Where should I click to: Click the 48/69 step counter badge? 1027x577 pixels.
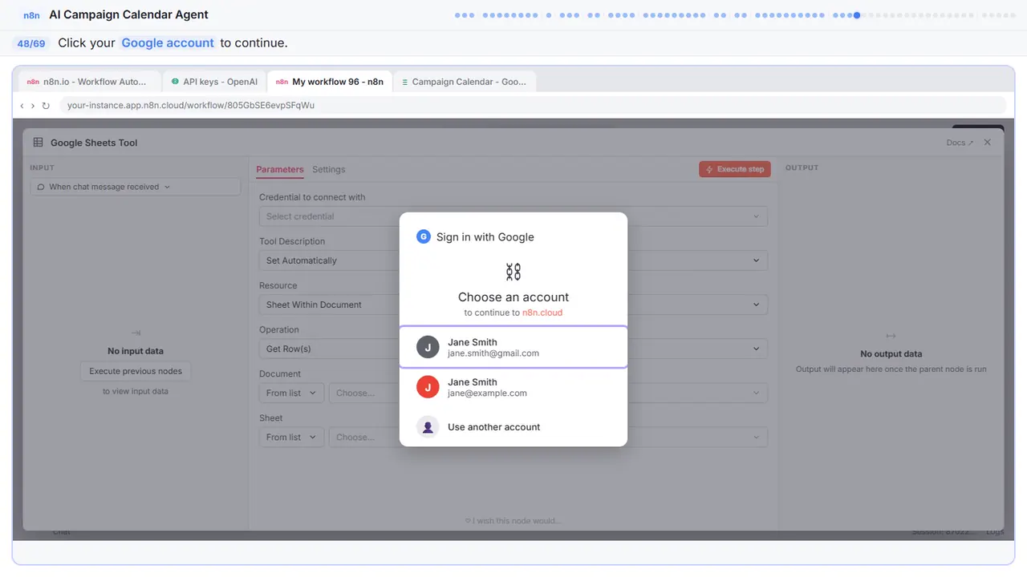pyautogui.click(x=31, y=43)
